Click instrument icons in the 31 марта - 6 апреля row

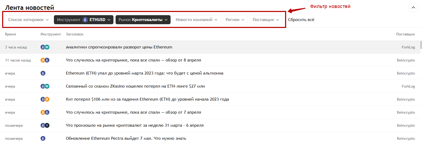(x=45, y=125)
